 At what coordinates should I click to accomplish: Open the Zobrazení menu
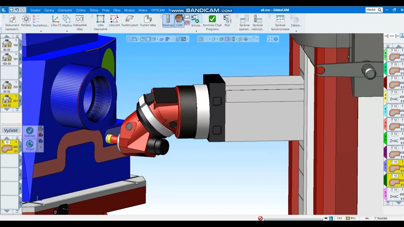pos(65,10)
